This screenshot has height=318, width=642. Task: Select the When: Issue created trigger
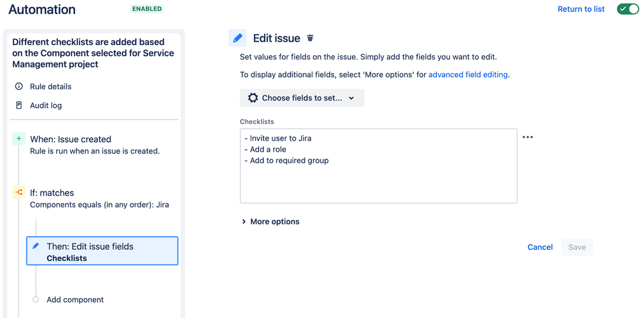(x=71, y=139)
